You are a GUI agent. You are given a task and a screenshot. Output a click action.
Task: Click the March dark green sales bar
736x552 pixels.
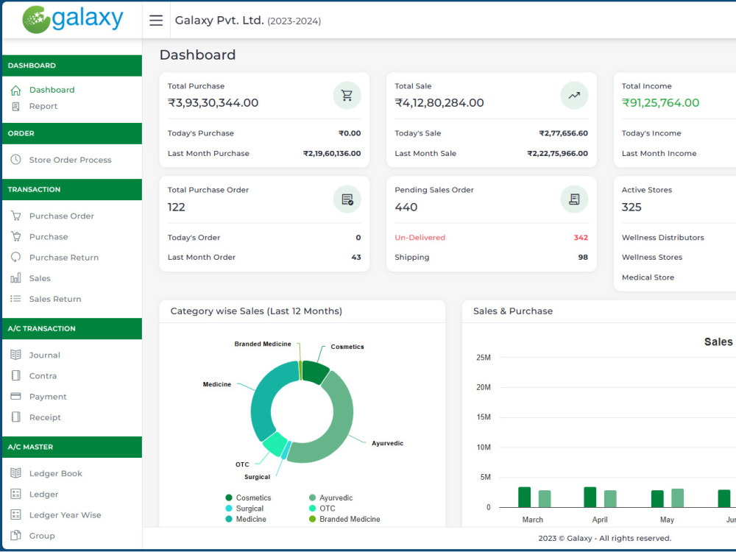coord(524,497)
